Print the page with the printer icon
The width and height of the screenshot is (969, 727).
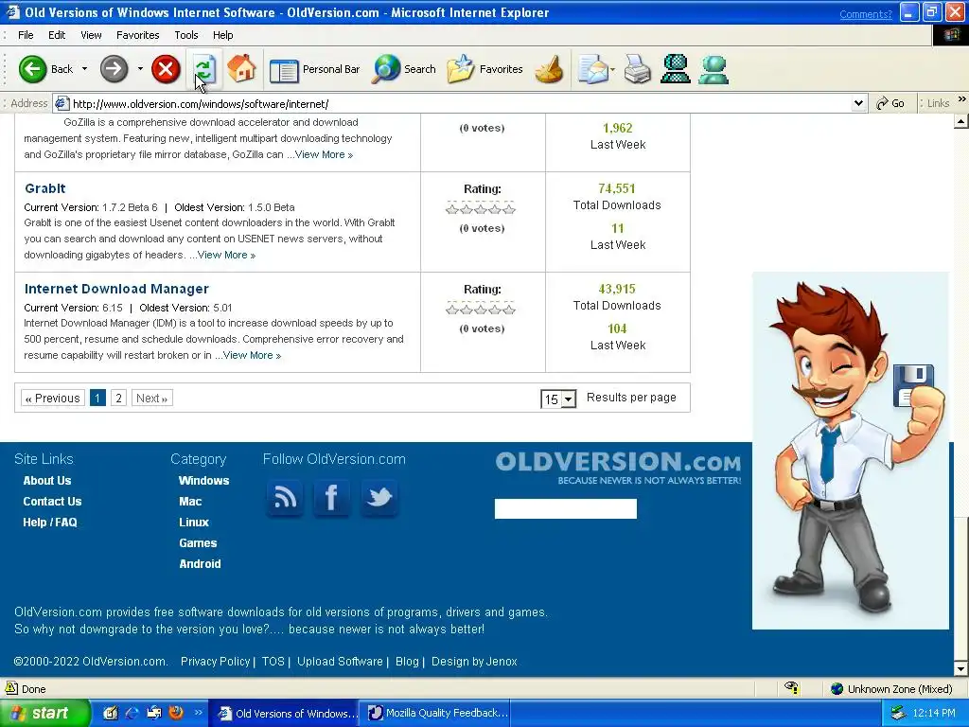pos(637,69)
